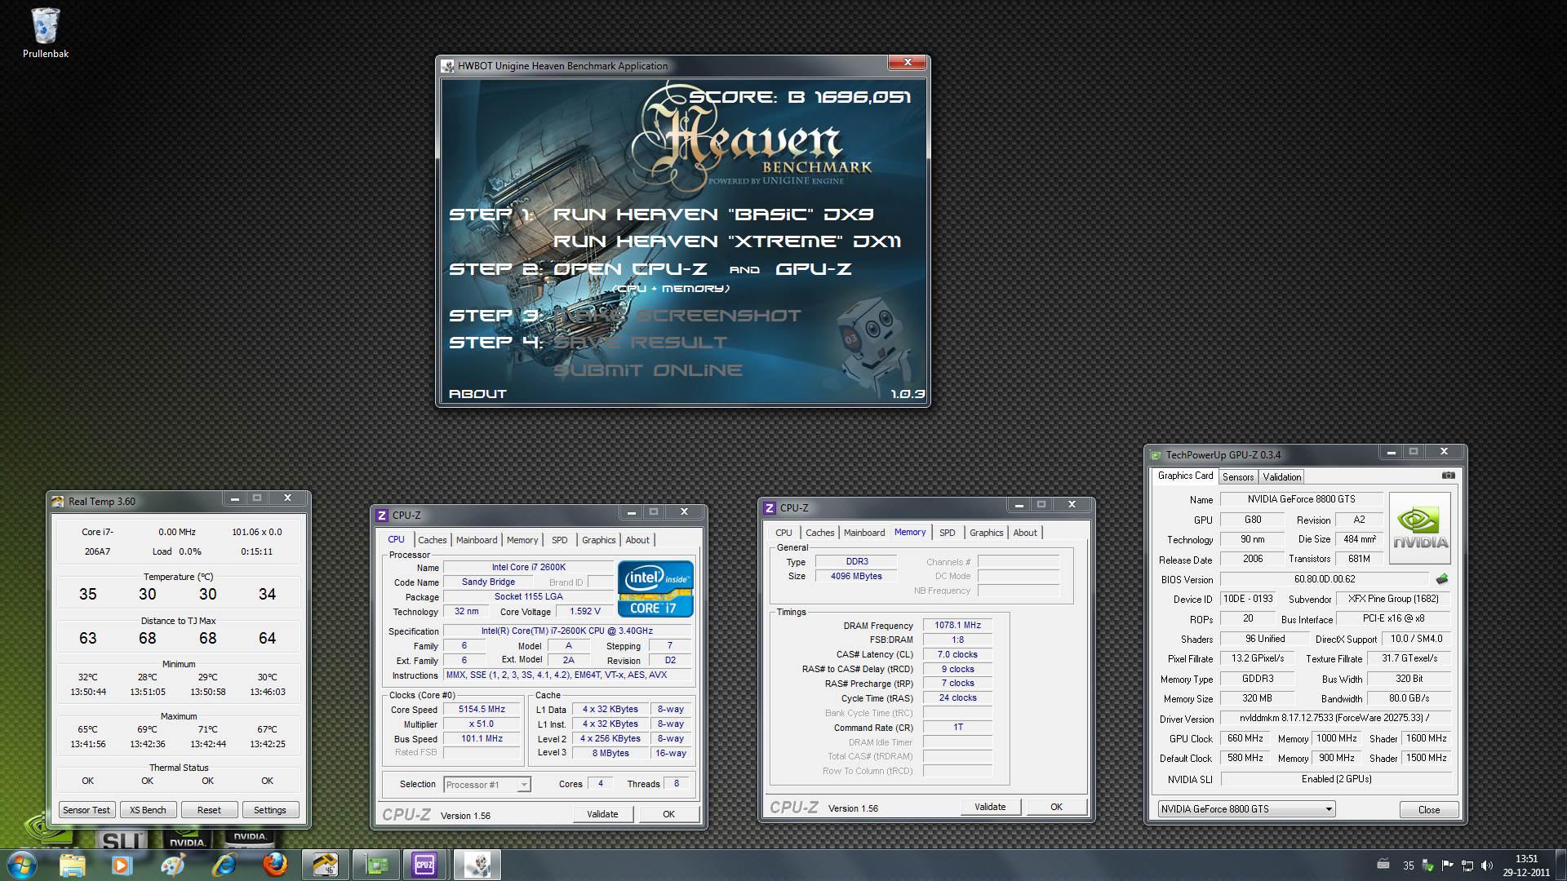The width and height of the screenshot is (1567, 881).
Task: Launch Internet Explorer from the taskbar
Action: (224, 865)
